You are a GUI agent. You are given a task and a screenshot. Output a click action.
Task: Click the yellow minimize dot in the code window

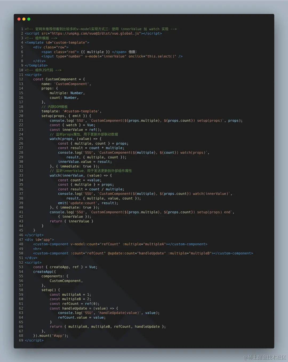[x=24, y=19]
